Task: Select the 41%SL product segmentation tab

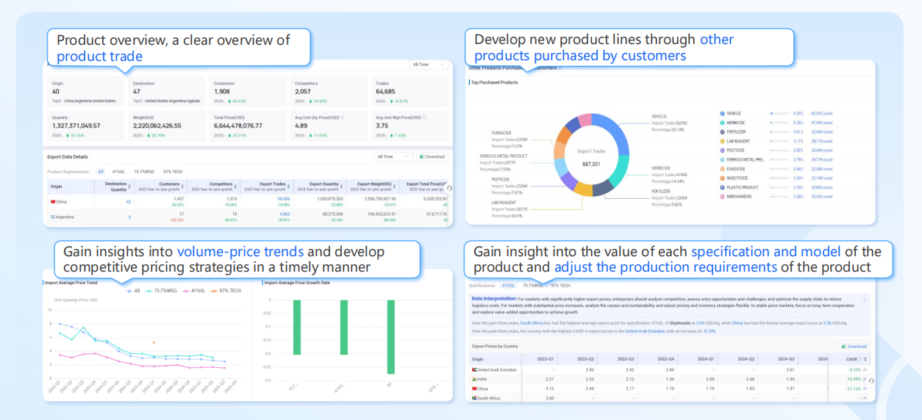Action: [118, 171]
